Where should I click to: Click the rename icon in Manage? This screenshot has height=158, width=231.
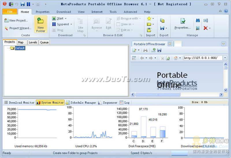point(206,20)
